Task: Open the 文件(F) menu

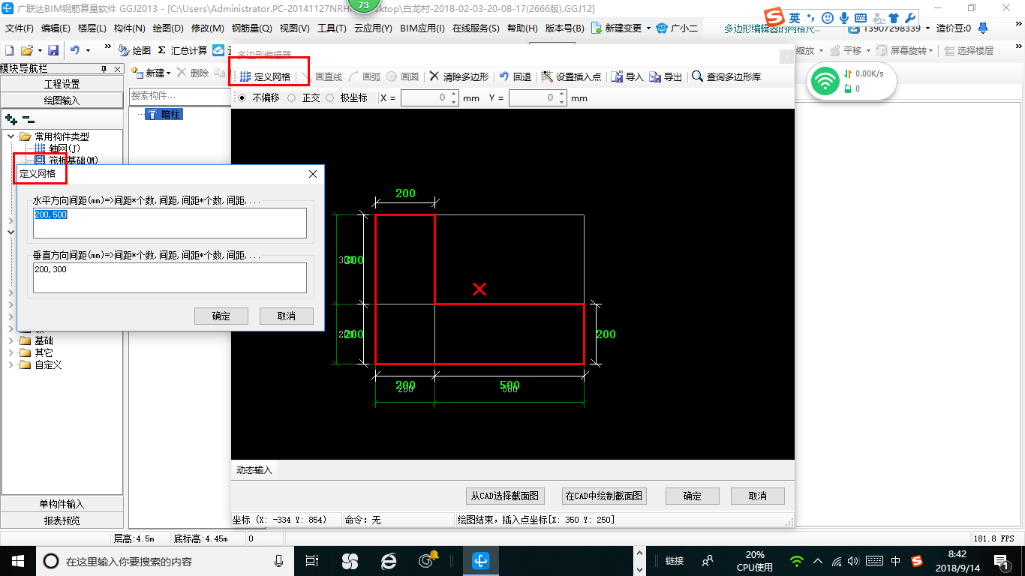Action: 20,28
